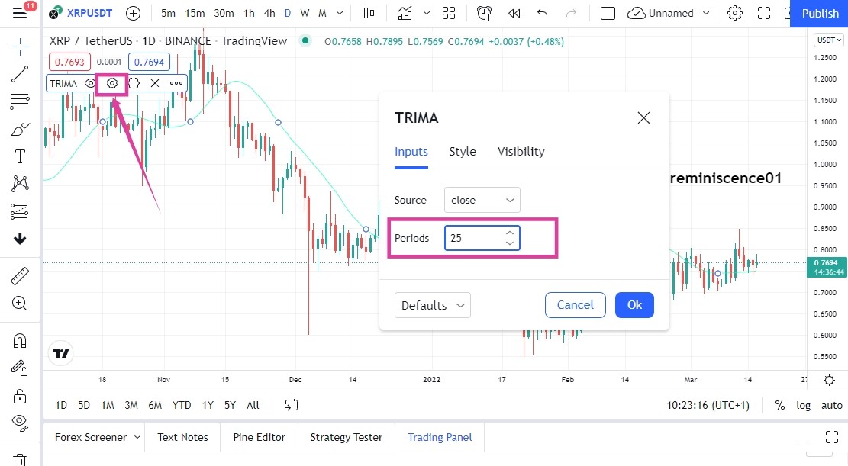Image resolution: width=848 pixels, height=466 pixels.
Task: Toggle log scale on price axis
Action: point(803,406)
